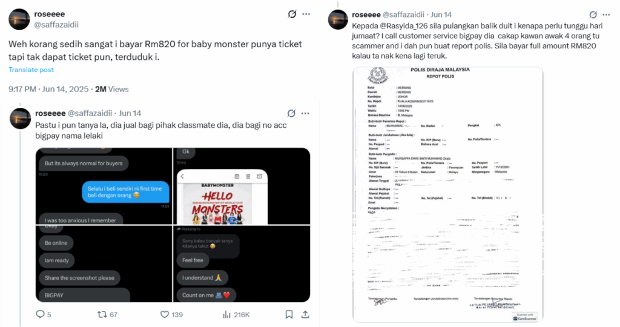Image resolution: width=620 pixels, height=327 pixels.
Task: Open more options on police report post
Action: pyautogui.click(x=606, y=15)
